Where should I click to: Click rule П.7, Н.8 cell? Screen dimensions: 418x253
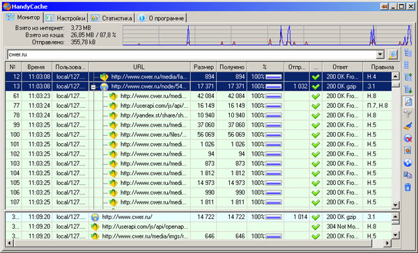(x=377, y=106)
